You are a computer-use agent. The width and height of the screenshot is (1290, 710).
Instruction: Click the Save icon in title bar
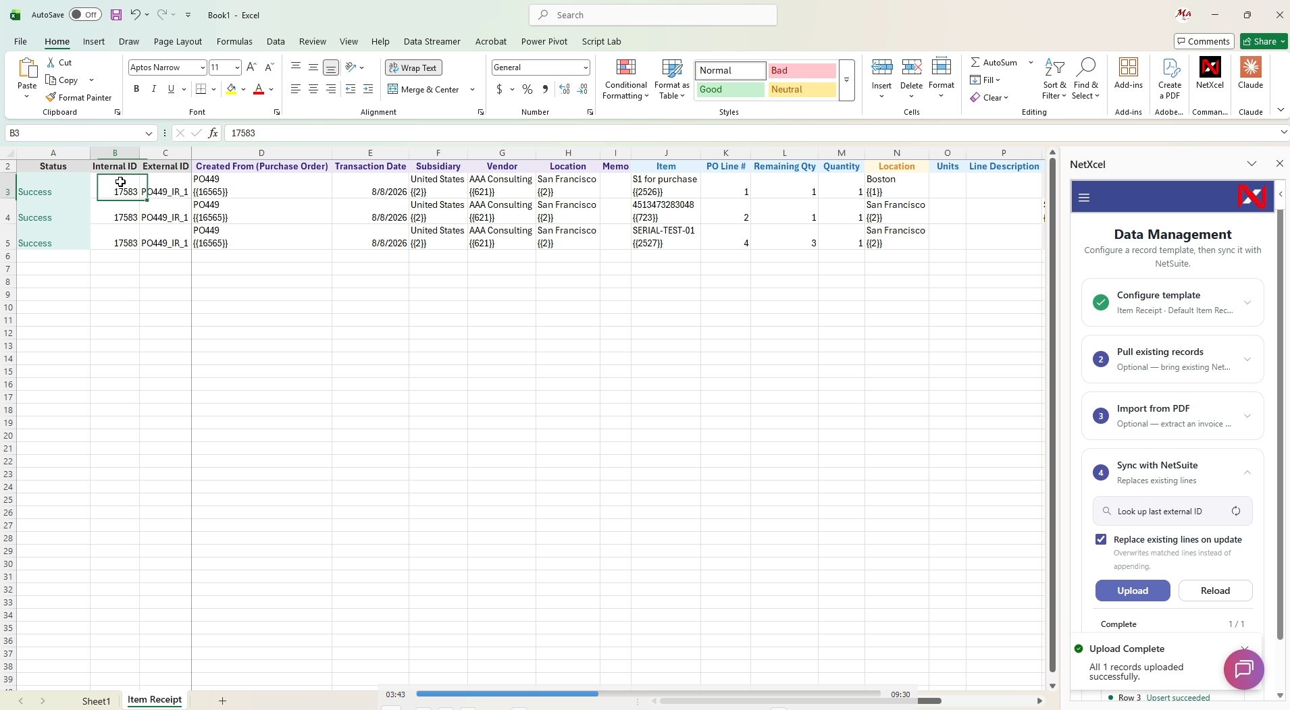coord(116,15)
